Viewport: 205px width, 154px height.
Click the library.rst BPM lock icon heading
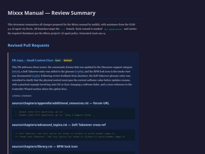tap(45, 146)
